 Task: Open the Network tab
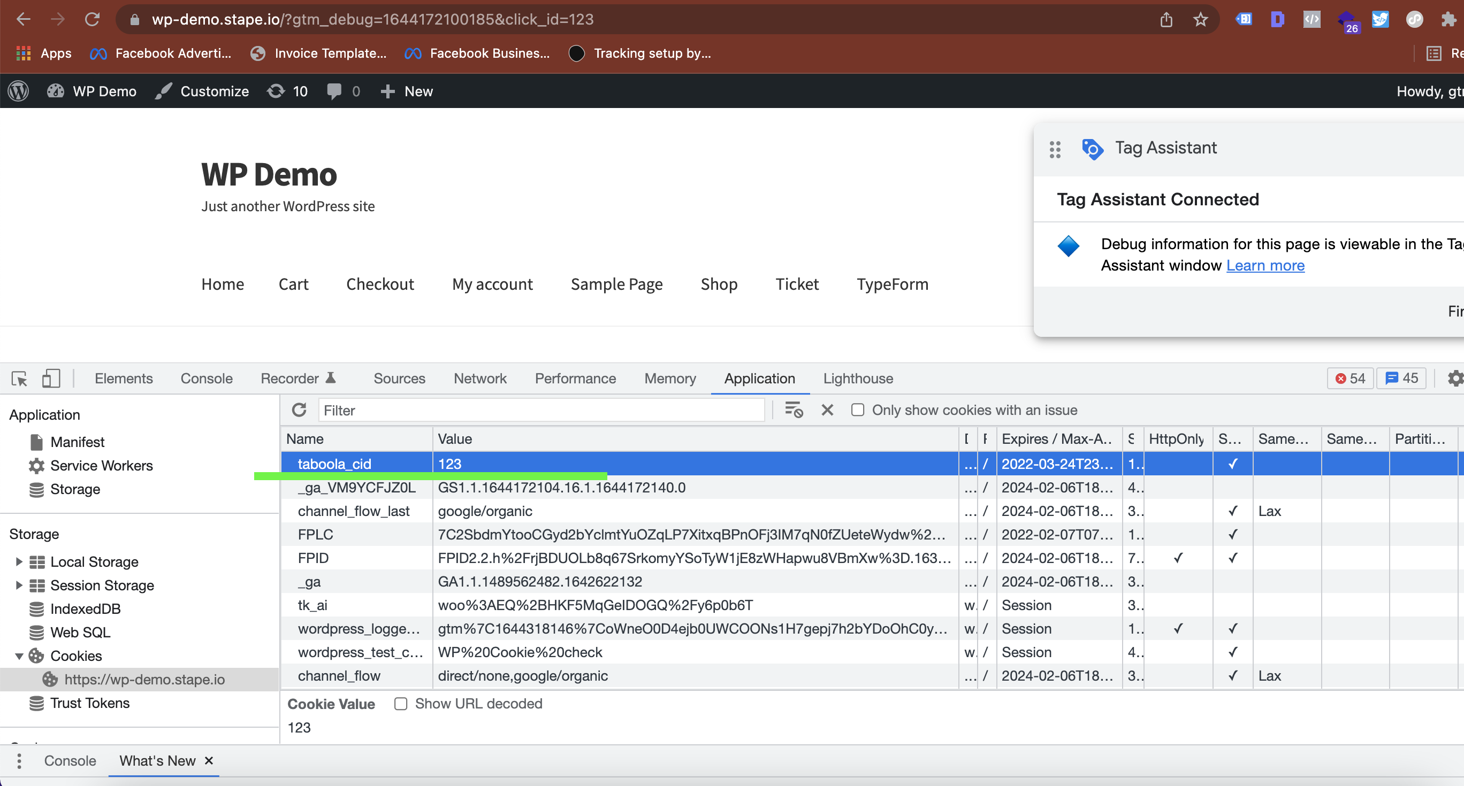(479, 378)
